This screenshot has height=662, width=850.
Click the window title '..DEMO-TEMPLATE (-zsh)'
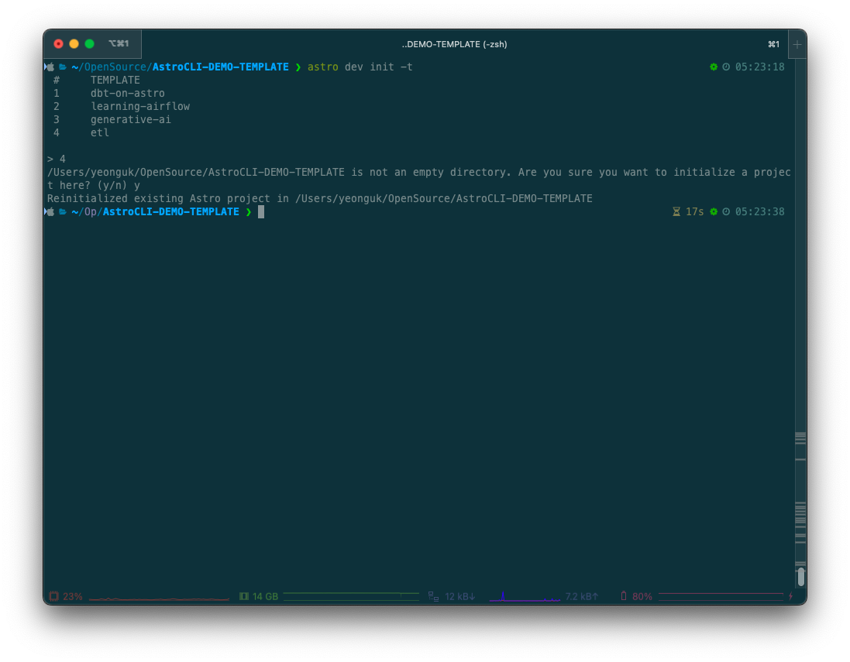pos(454,44)
